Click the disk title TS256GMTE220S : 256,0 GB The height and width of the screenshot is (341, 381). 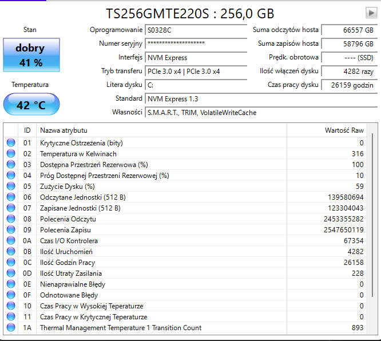pyautogui.click(x=190, y=13)
